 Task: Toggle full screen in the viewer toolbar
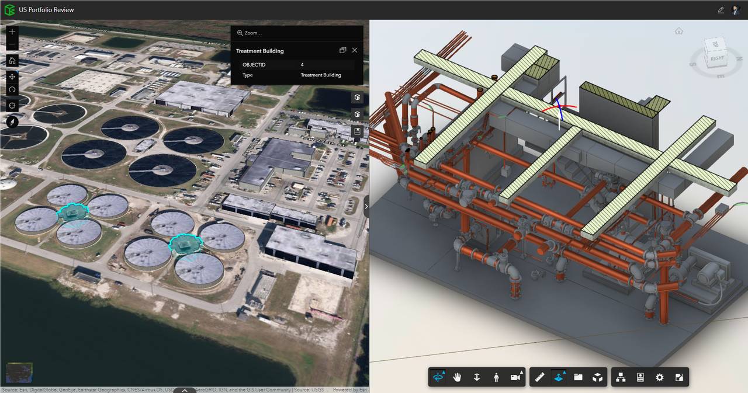click(x=679, y=377)
